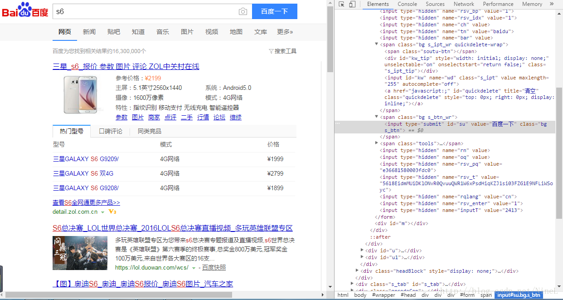Open 三星GALAXY S6 双4G link

(x=83, y=173)
